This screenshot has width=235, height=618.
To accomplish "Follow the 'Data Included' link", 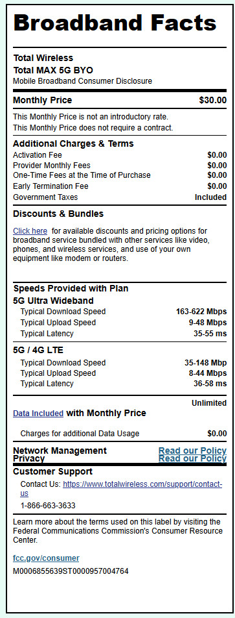I will [38, 414].
